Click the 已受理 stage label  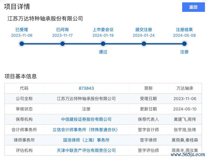22,30
